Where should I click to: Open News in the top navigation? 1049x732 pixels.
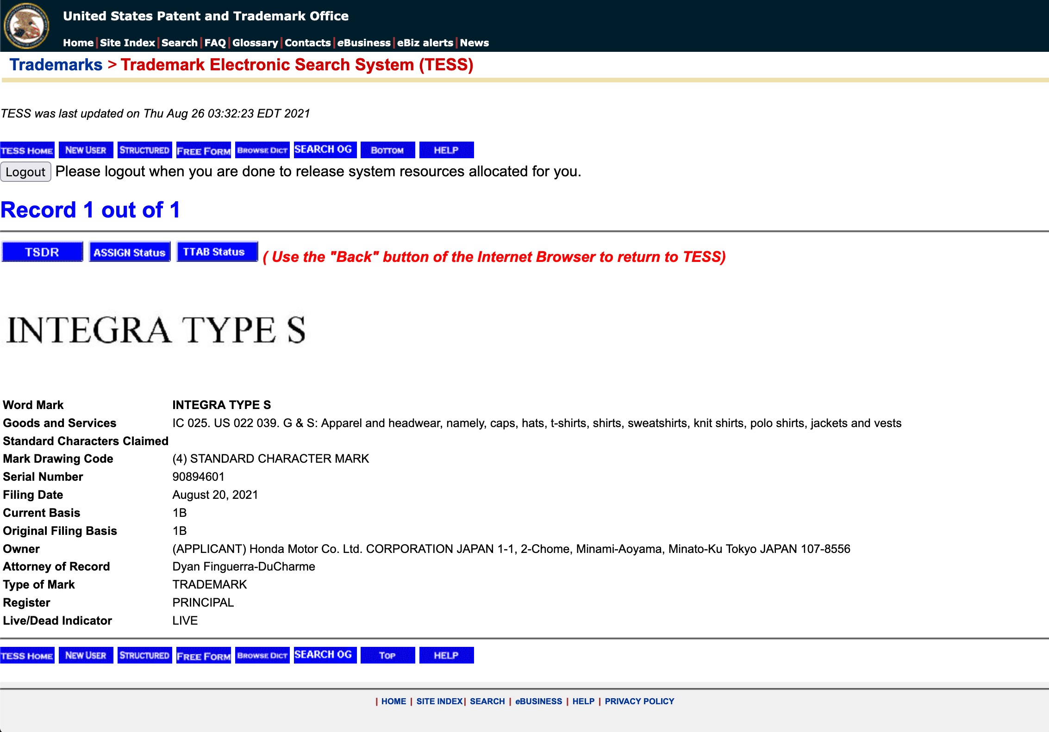[475, 43]
